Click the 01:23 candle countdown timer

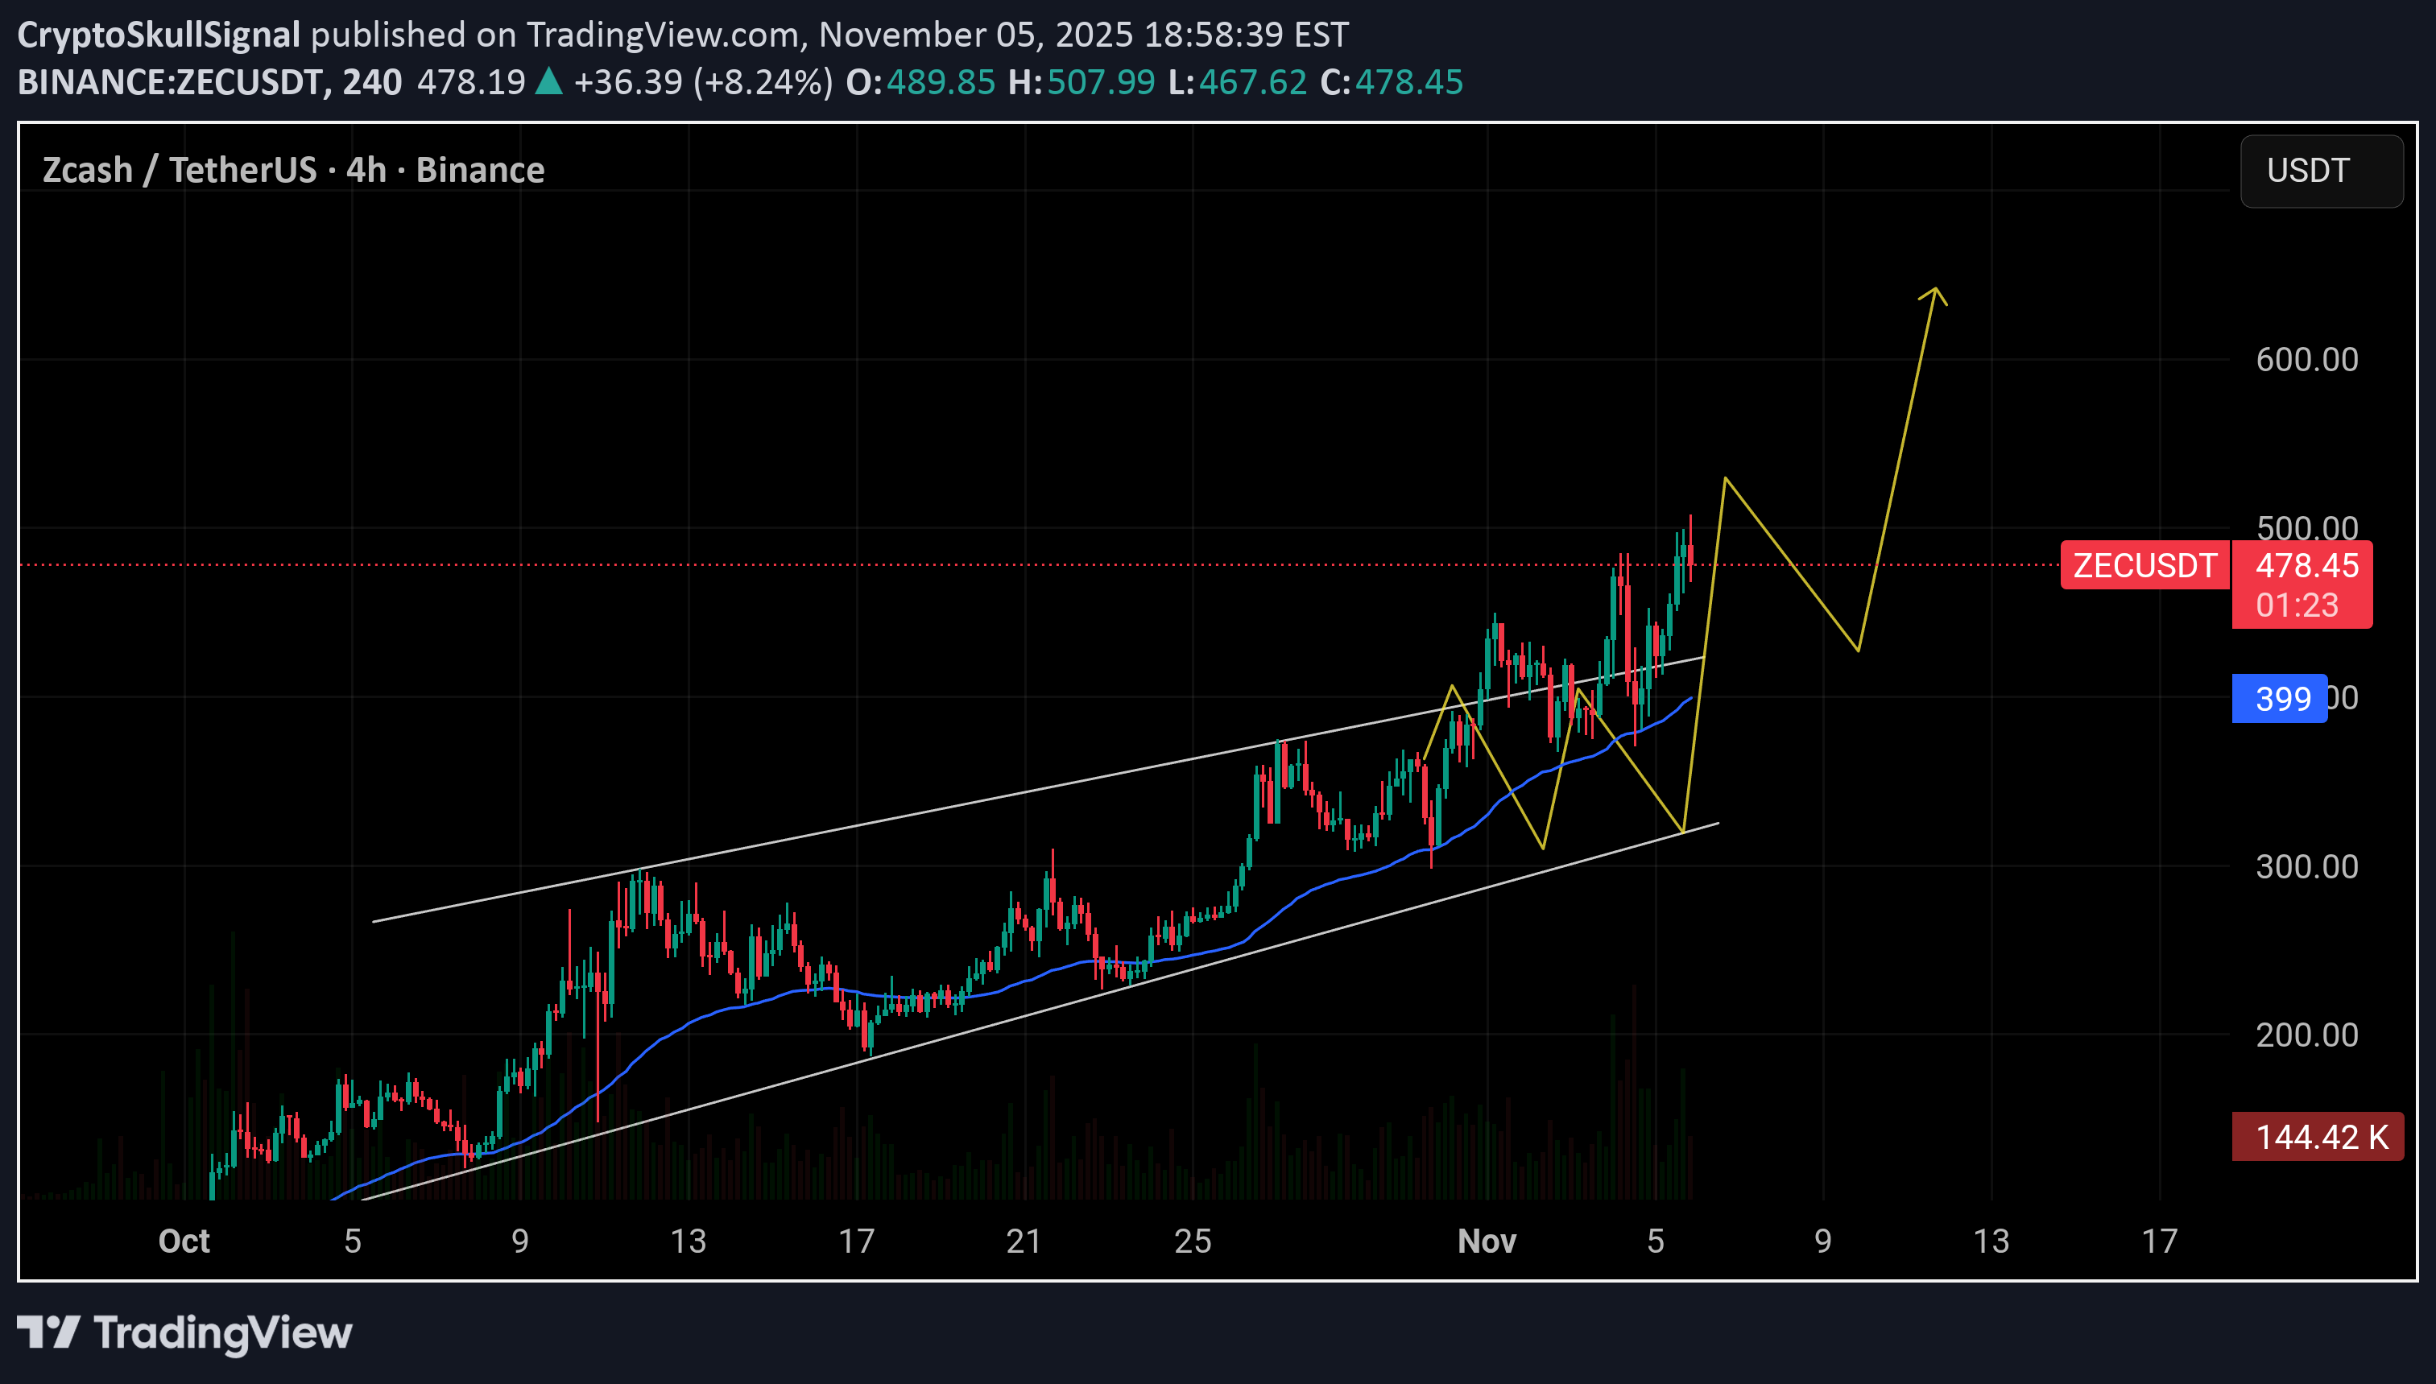tap(2297, 605)
